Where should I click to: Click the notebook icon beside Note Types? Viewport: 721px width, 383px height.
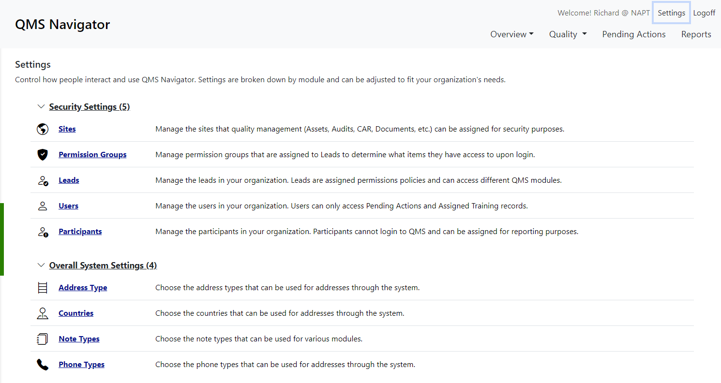coord(43,339)
